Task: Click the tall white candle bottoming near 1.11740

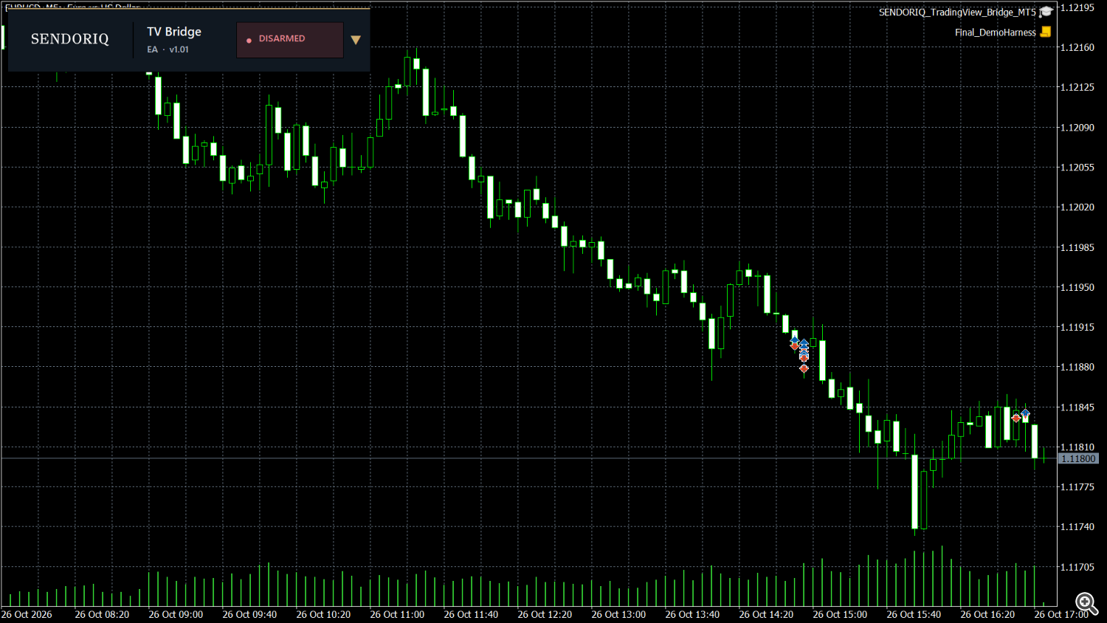Action: point(915,492)
